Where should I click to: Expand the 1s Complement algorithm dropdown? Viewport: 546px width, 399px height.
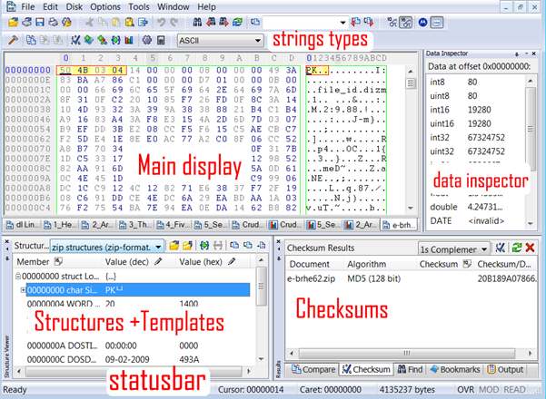point(485,248)
